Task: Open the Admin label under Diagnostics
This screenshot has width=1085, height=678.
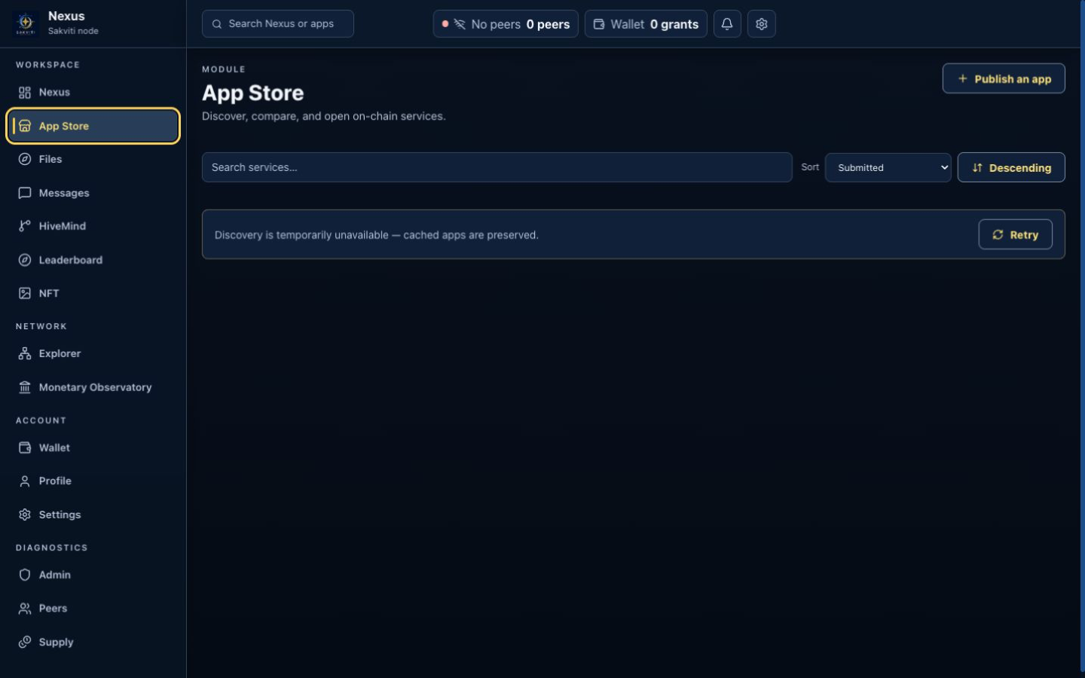Action: click(x=55, y=575)
